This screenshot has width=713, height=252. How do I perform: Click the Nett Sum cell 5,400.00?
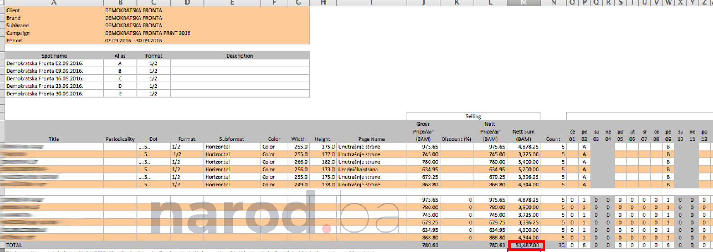[x=524, y=162]
